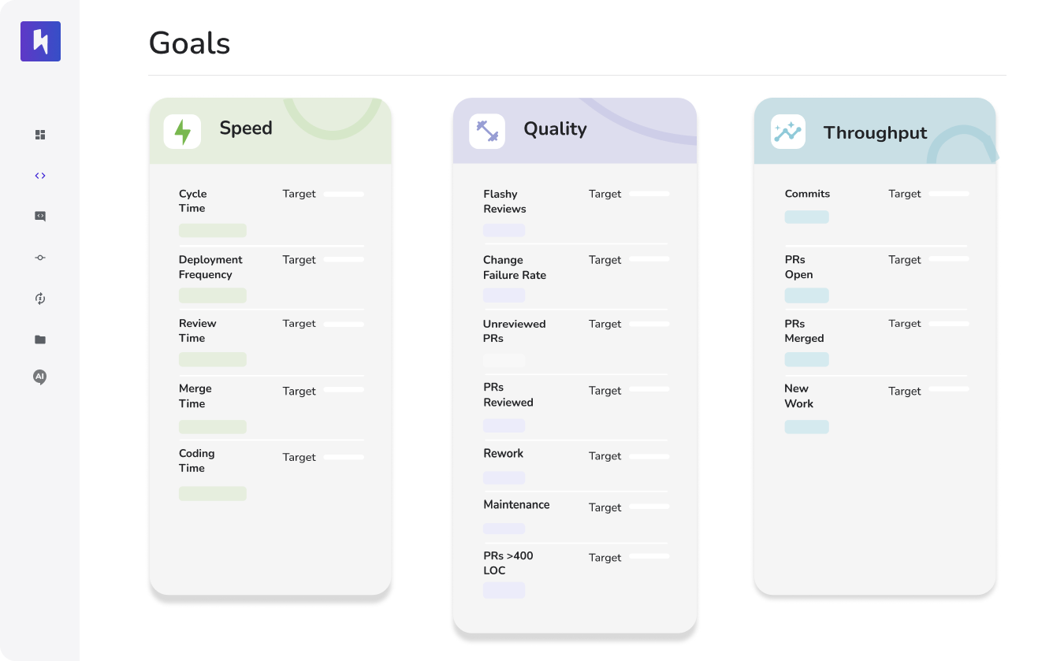Click green progress bar under Merge Time
Image resolution: width=1053 pixels, height=661 pixels.
coord(212,426)
